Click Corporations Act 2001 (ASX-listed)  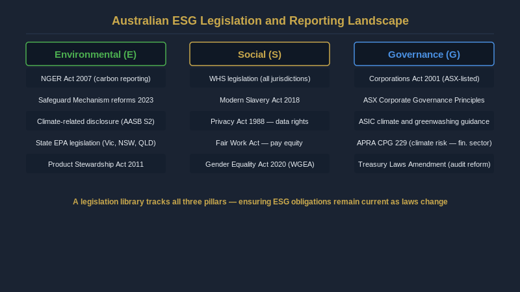pos(424,79)
